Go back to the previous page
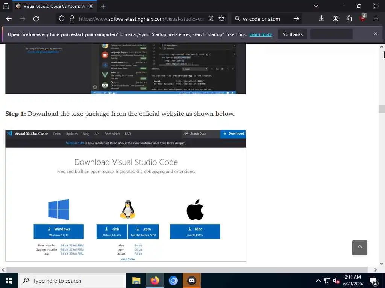The image size is (385, 288). click(9, 19)
